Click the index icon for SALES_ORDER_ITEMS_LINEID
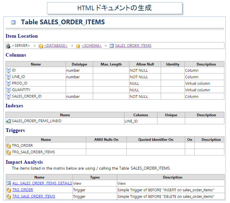 point(8,121)
